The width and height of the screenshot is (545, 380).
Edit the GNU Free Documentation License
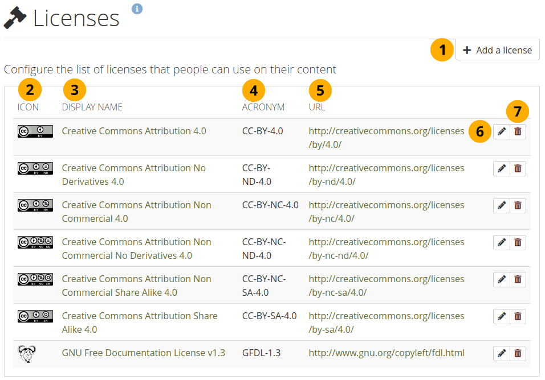coord(502,353)
